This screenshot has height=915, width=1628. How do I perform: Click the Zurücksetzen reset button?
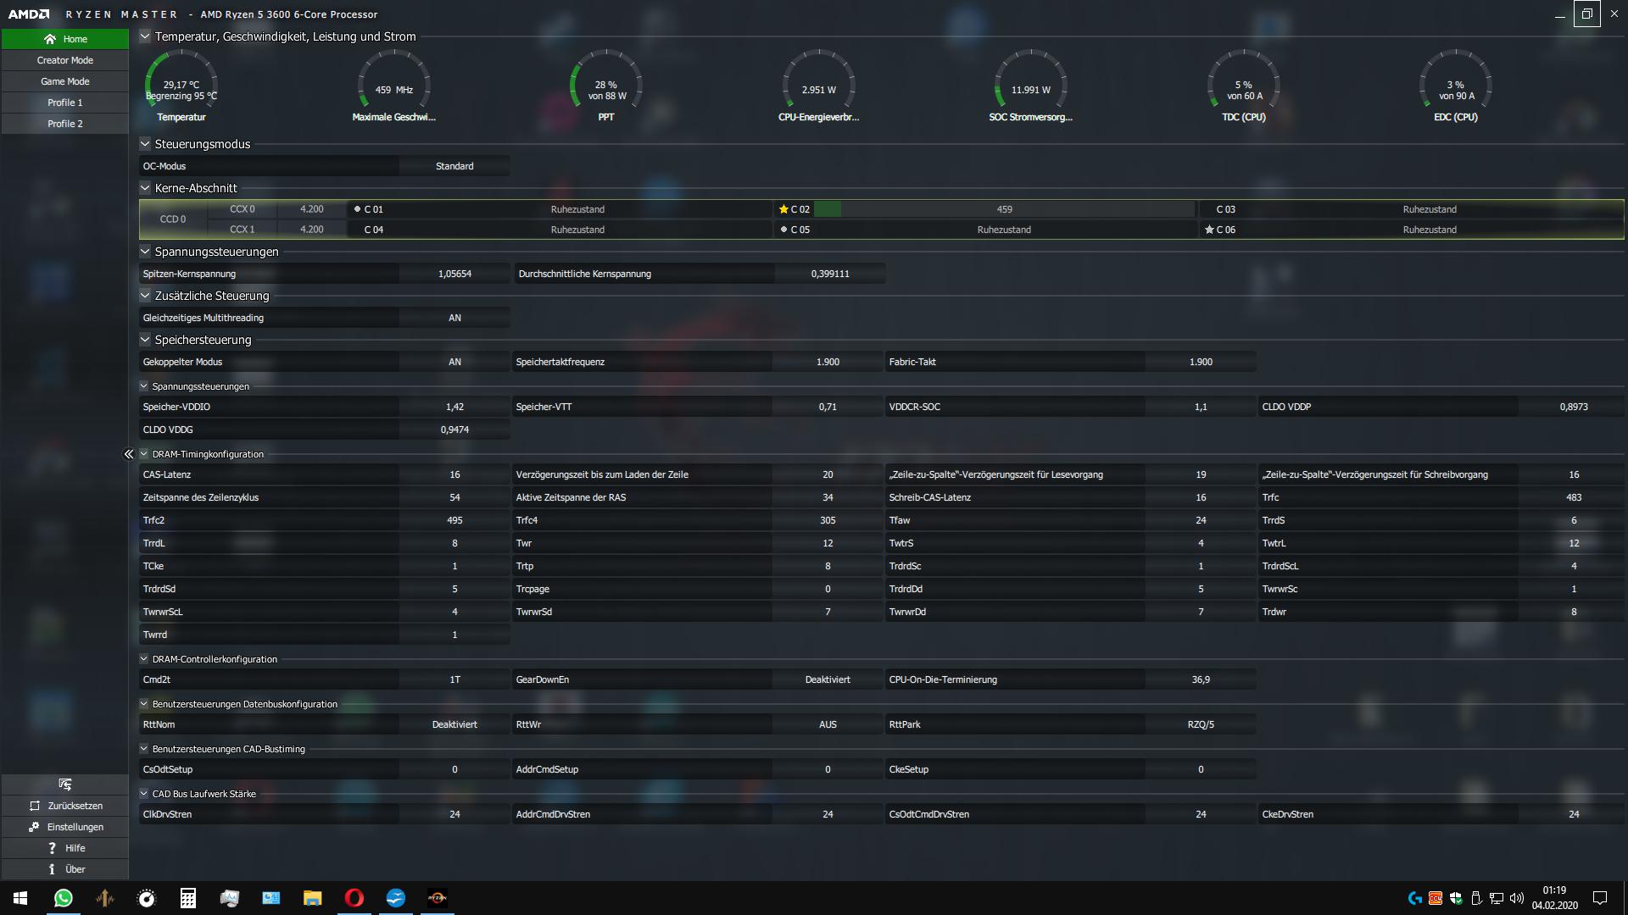point(65,806)
